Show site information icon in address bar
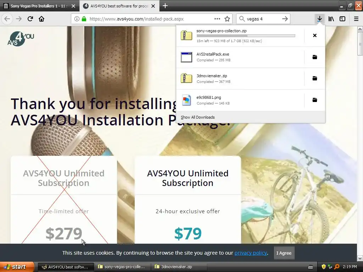This screenshot has height=272, width=363. pyautogui.click(x=77, y=19)
